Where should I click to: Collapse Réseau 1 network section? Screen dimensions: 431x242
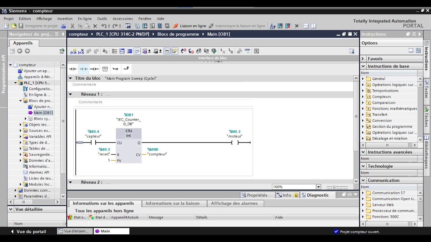[70, 94]
